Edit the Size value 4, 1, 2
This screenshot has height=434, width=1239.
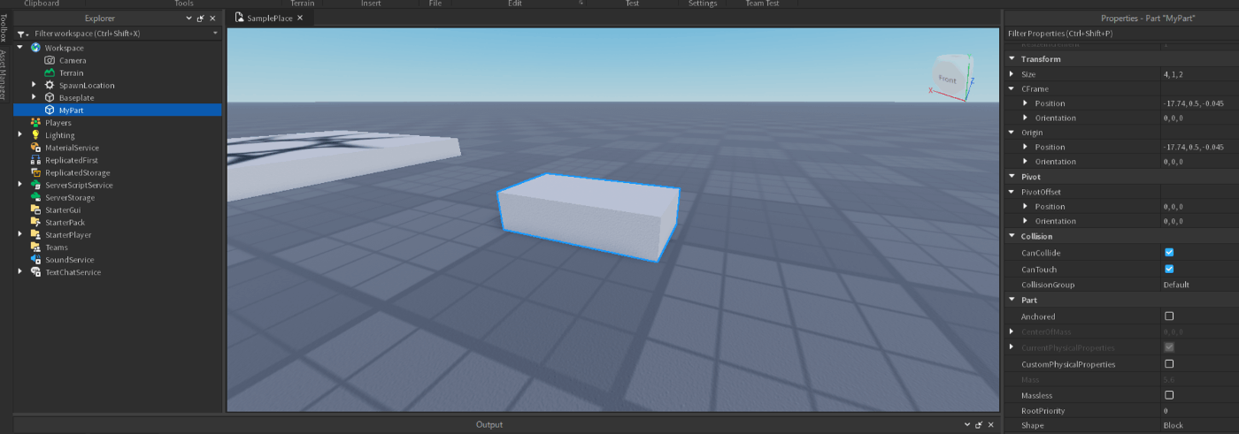point(1199,74)
